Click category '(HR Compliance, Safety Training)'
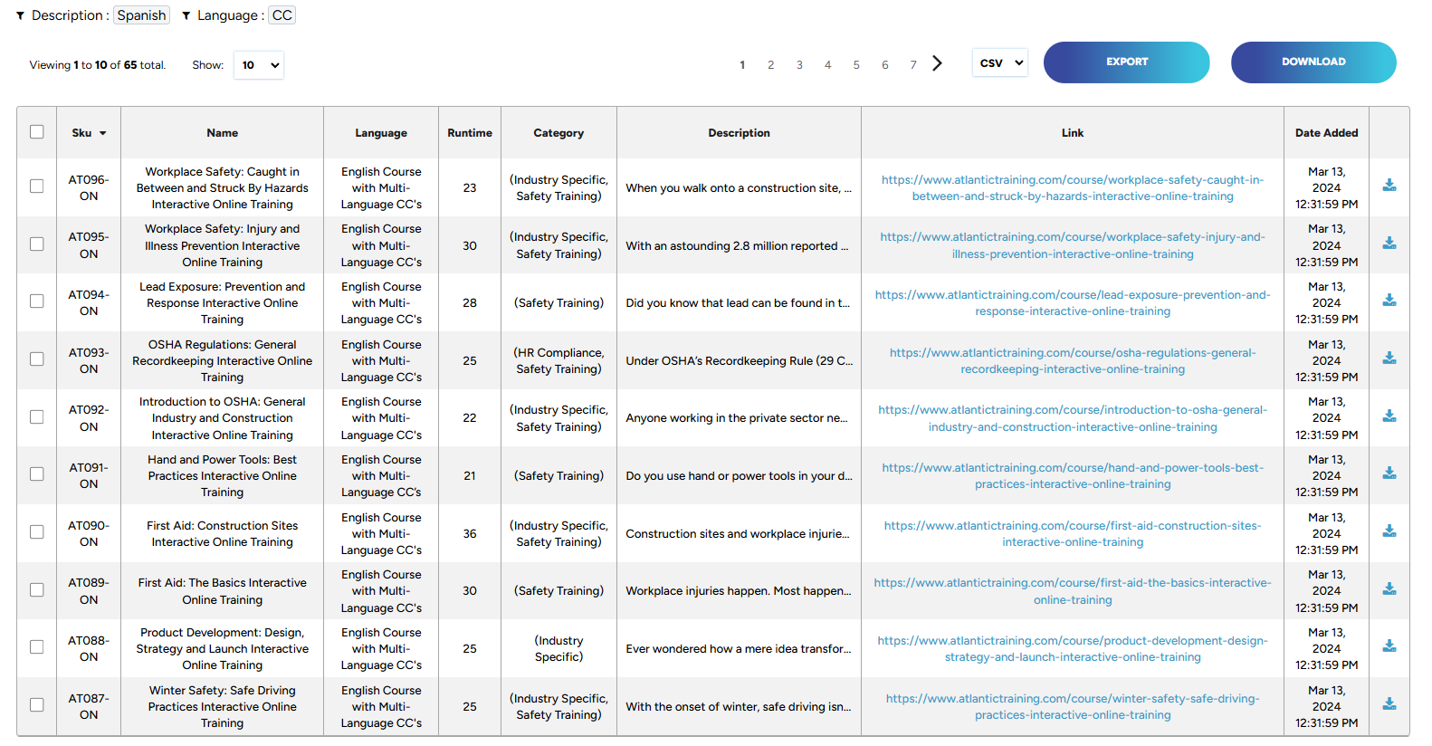Screen dimensions: 1432x746 point(558,361)
